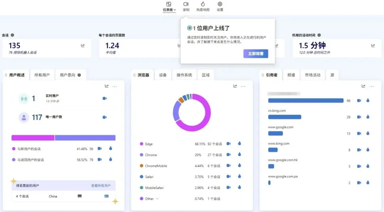
Task: Select the 操作系统 tab
Action: pos(184,75)
